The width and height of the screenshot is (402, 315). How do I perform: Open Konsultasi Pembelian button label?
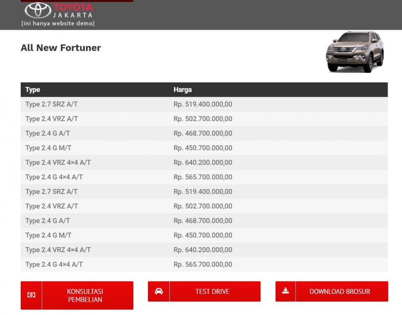tap(85, 295)
